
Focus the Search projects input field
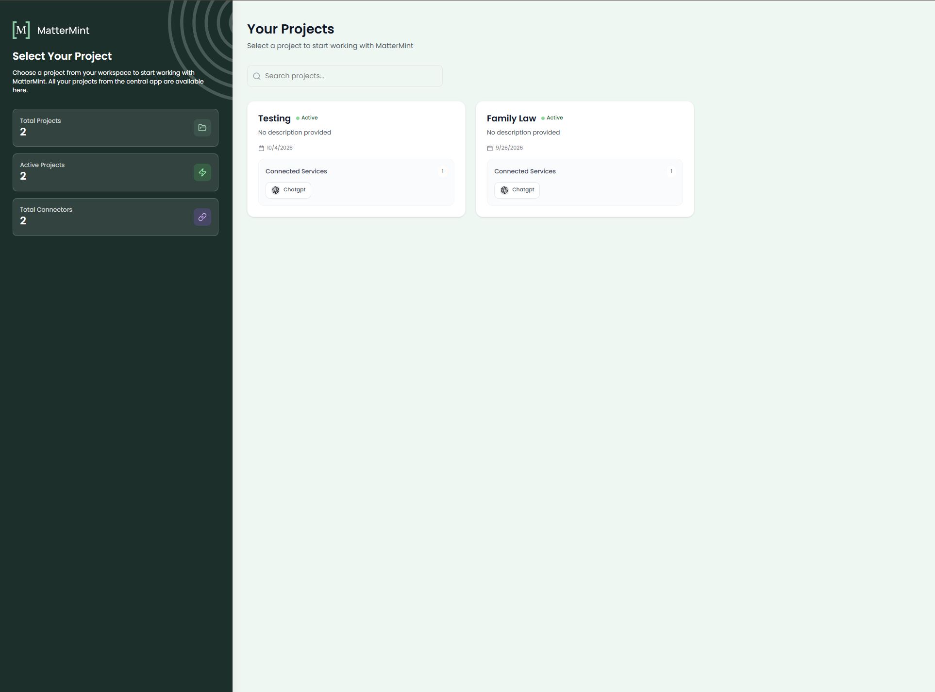point(345,76)
